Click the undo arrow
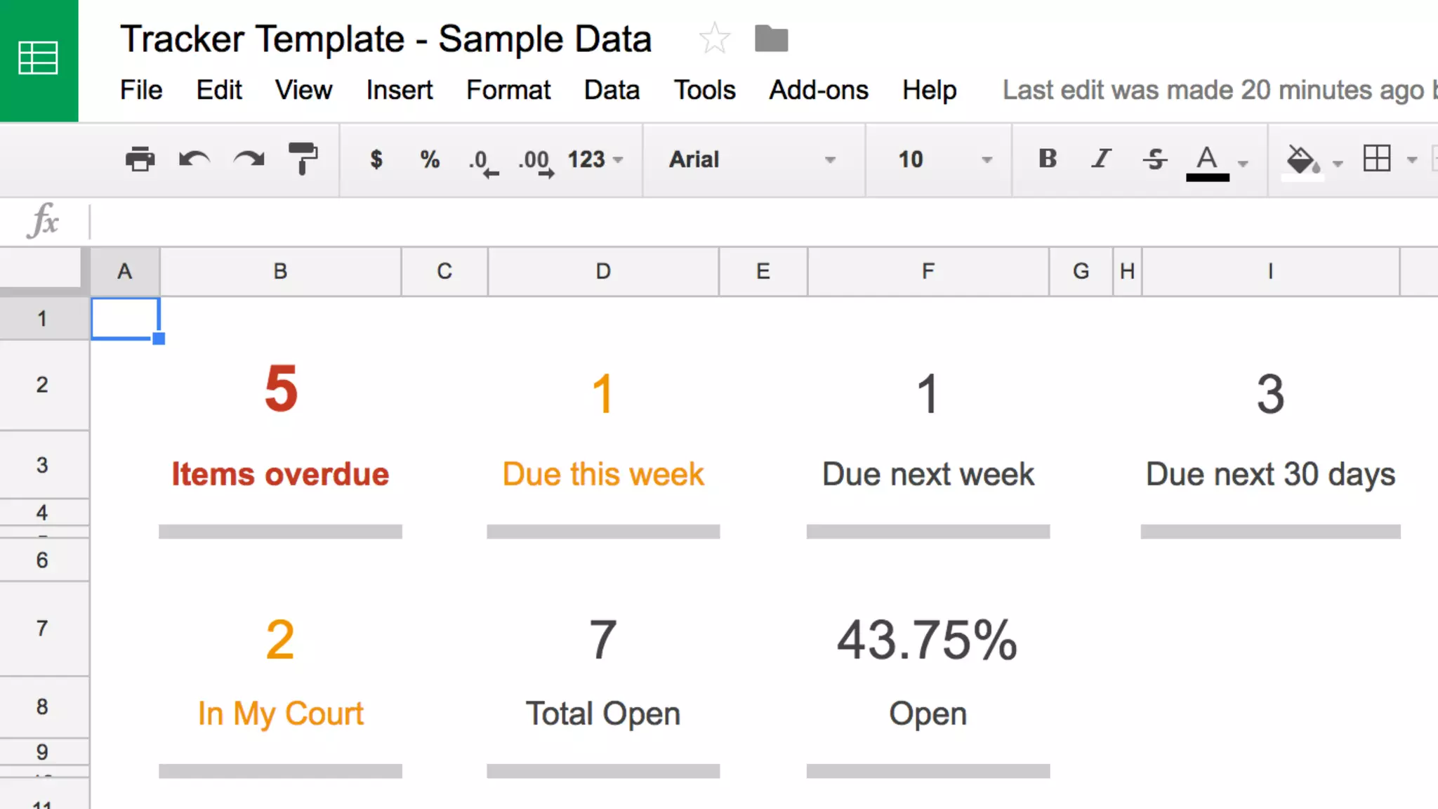1438x809 pixels. tap(194, 159)
